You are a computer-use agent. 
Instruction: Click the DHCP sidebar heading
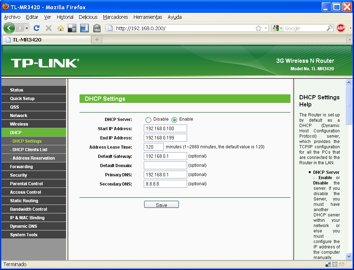(x=34, y=133)
